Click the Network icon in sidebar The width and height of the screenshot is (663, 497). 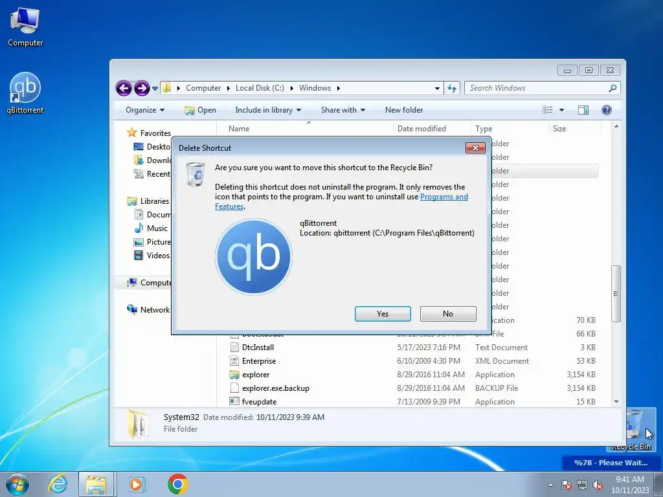pos(132,309)
